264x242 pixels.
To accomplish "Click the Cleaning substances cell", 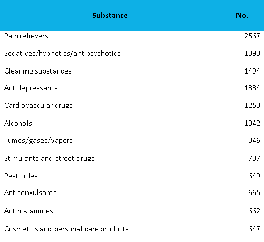I will (38, 71).
